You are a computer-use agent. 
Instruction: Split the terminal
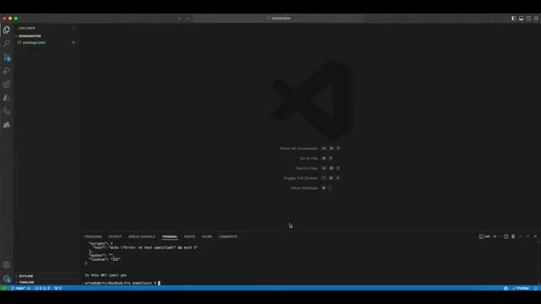tap(505, 236)
